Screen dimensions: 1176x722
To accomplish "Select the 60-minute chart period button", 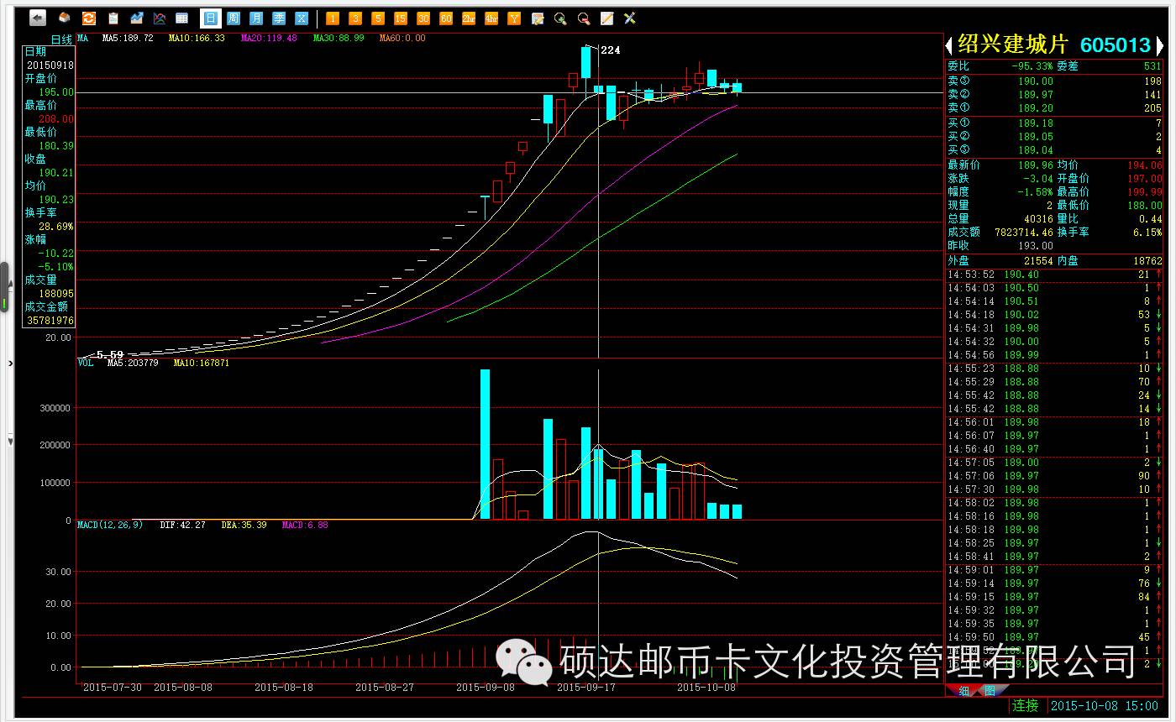I will click(446, 18).
